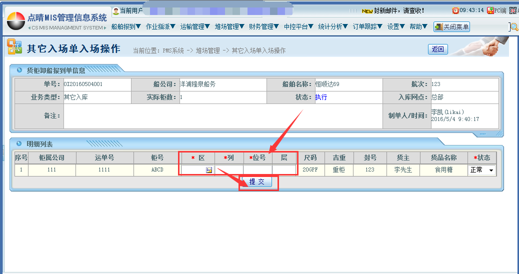Click the alarm clock icon
Viewport: 519px width, 274px height.
[x=455, y=10]
